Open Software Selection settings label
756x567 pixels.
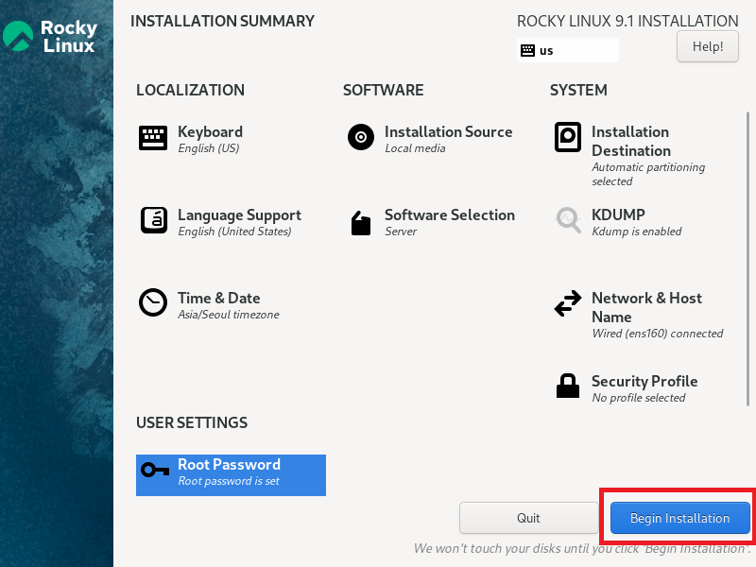tap(450, 215)
